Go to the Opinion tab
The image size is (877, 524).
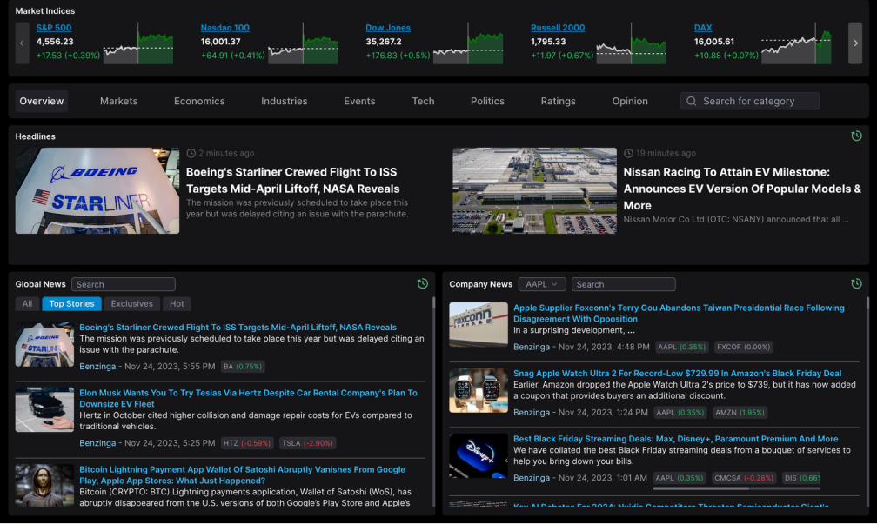630,101
